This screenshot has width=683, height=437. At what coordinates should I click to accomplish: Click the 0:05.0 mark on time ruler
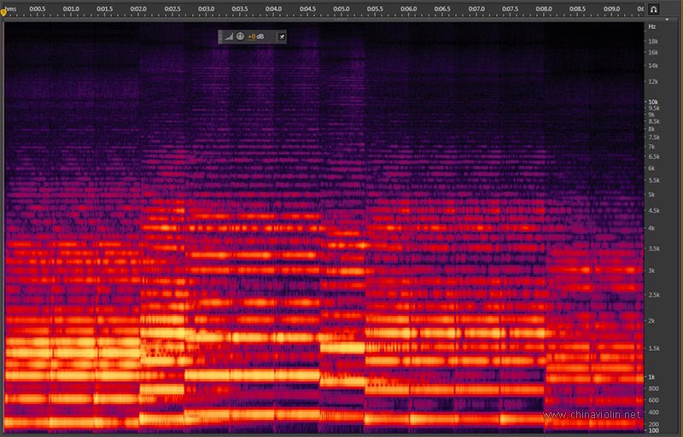[341, 9]
